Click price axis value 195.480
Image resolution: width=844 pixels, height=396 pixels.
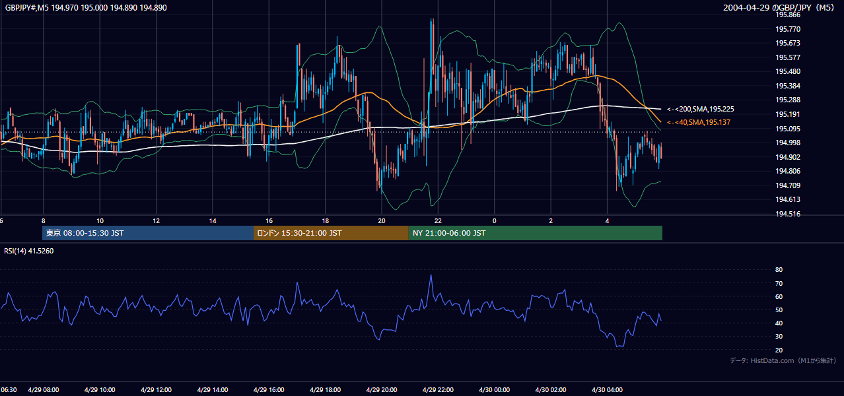click(x=788, y=72)
